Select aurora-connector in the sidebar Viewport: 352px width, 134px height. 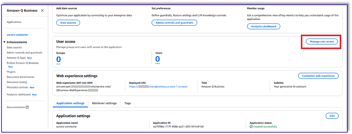point(17,35)
